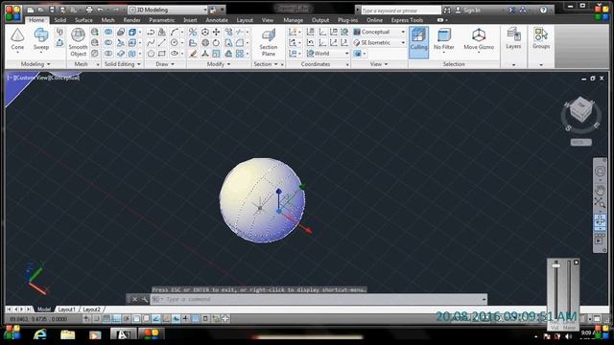
Task: Select the Sweep tool
Action: pyautogui.click(x=40, y=39)
